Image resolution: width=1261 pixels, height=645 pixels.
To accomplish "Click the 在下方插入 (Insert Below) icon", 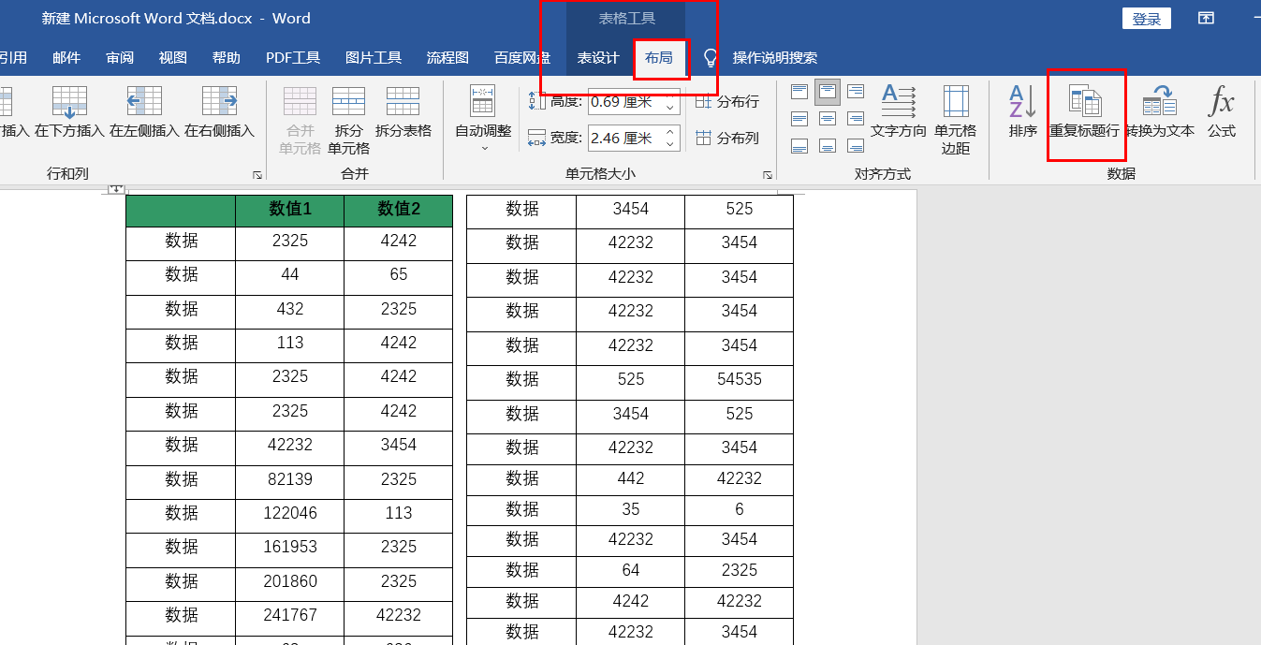I will 70,110.
